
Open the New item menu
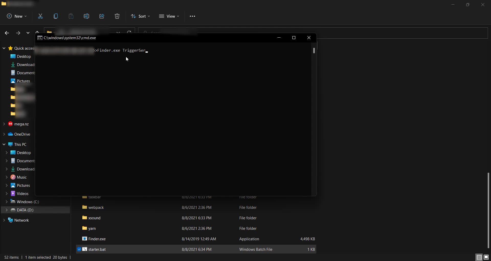coord(17,16)
